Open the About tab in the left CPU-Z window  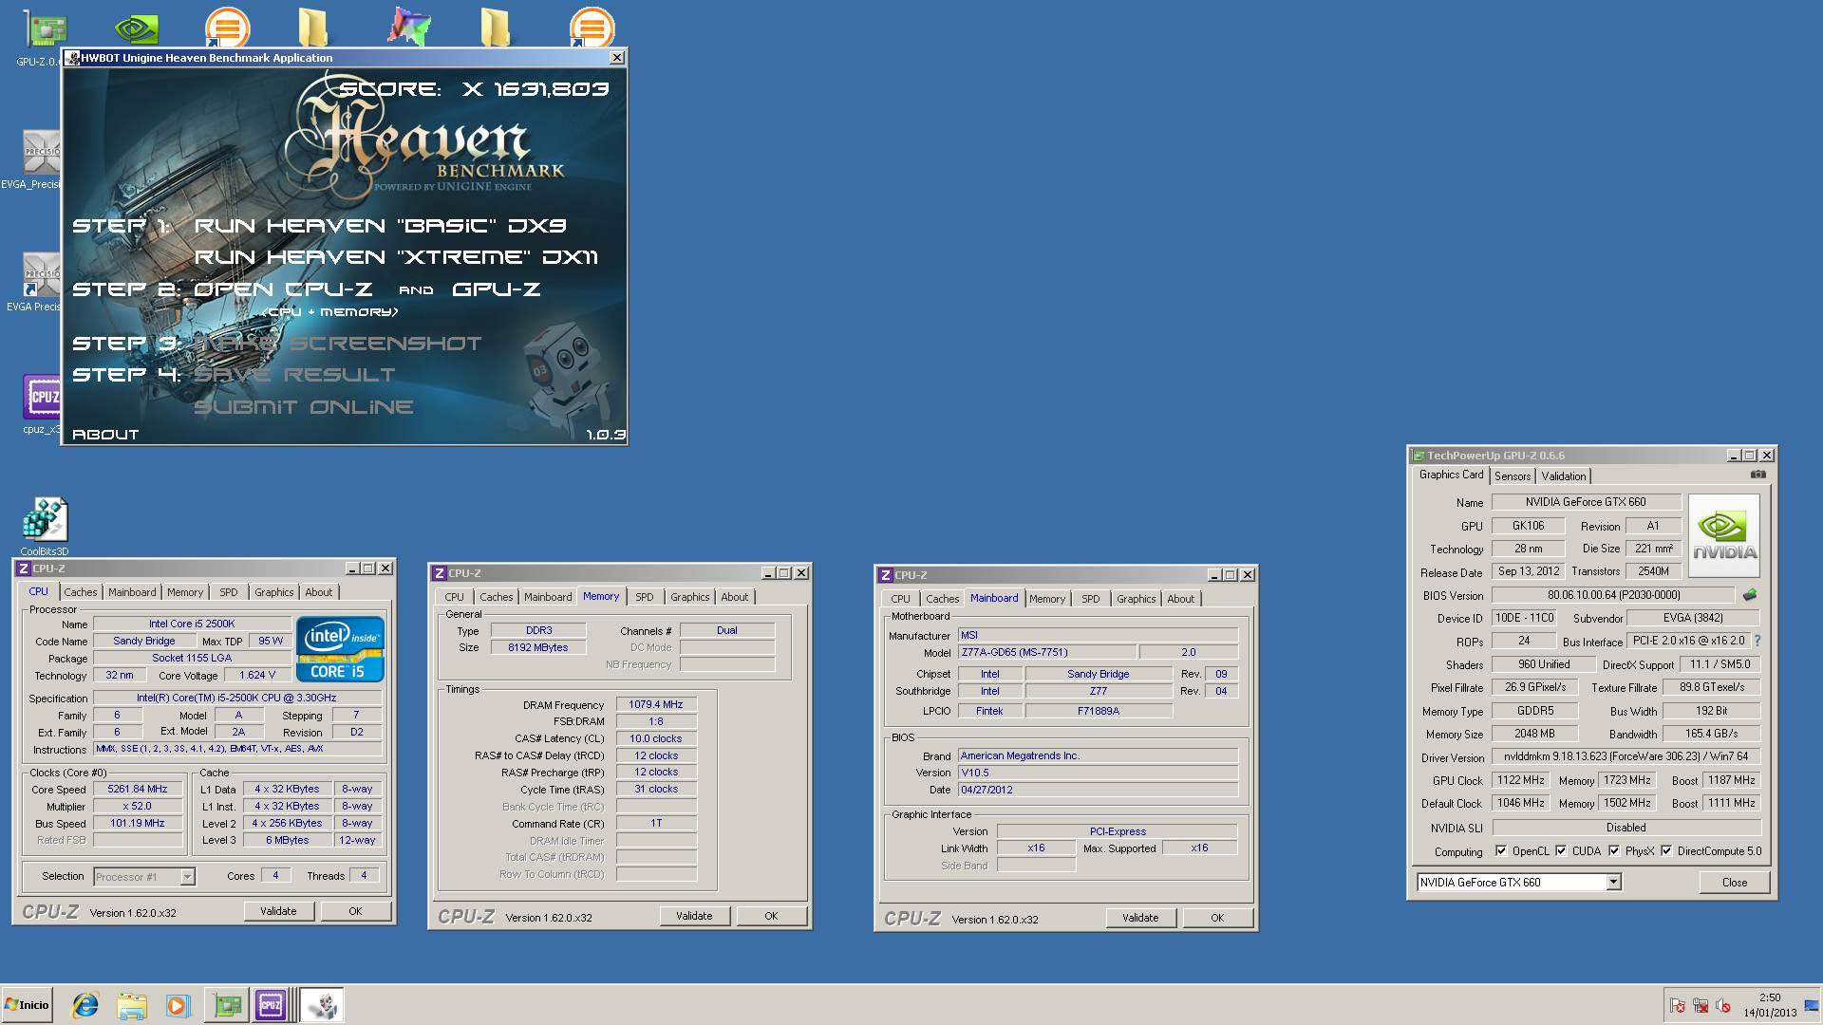[x=319, y=592]
